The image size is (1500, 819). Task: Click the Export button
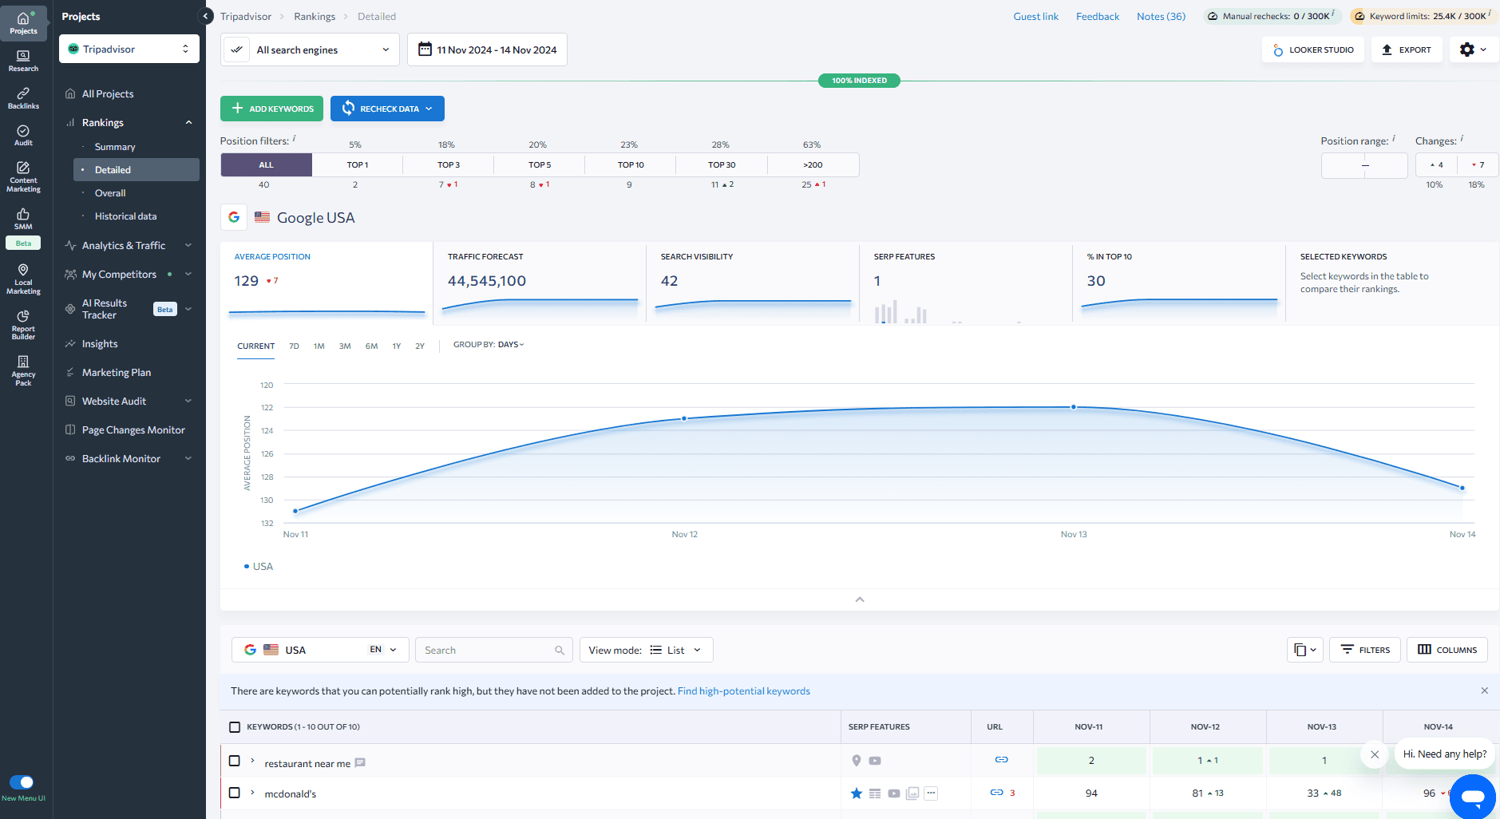tap(1407, 49)
